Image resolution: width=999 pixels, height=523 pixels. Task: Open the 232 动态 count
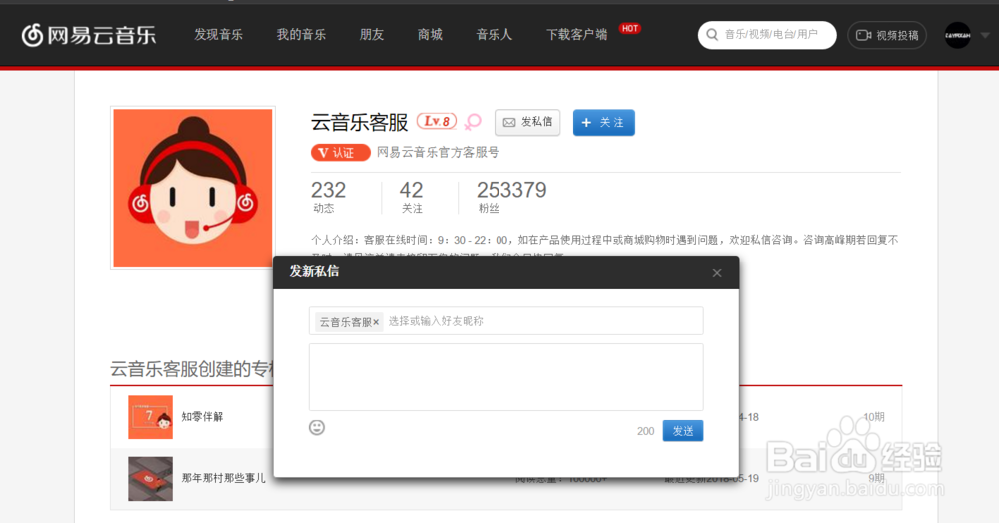328,197
